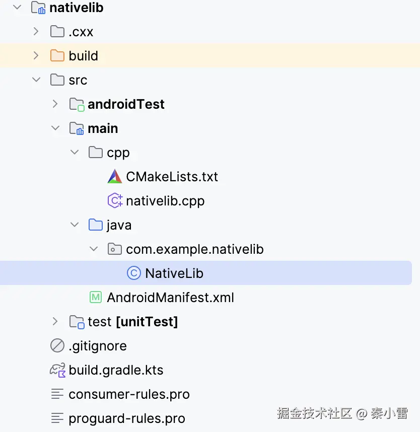420x432 pixels.
Task: Select consumer-rules.pro file
Action: click(x=129, y=394)
